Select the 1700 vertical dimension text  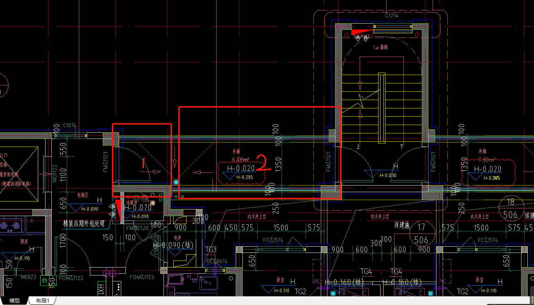[63, 240]
